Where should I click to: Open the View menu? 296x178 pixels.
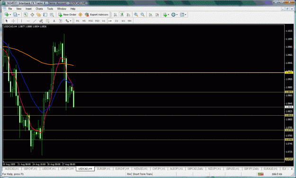(18, 9)
